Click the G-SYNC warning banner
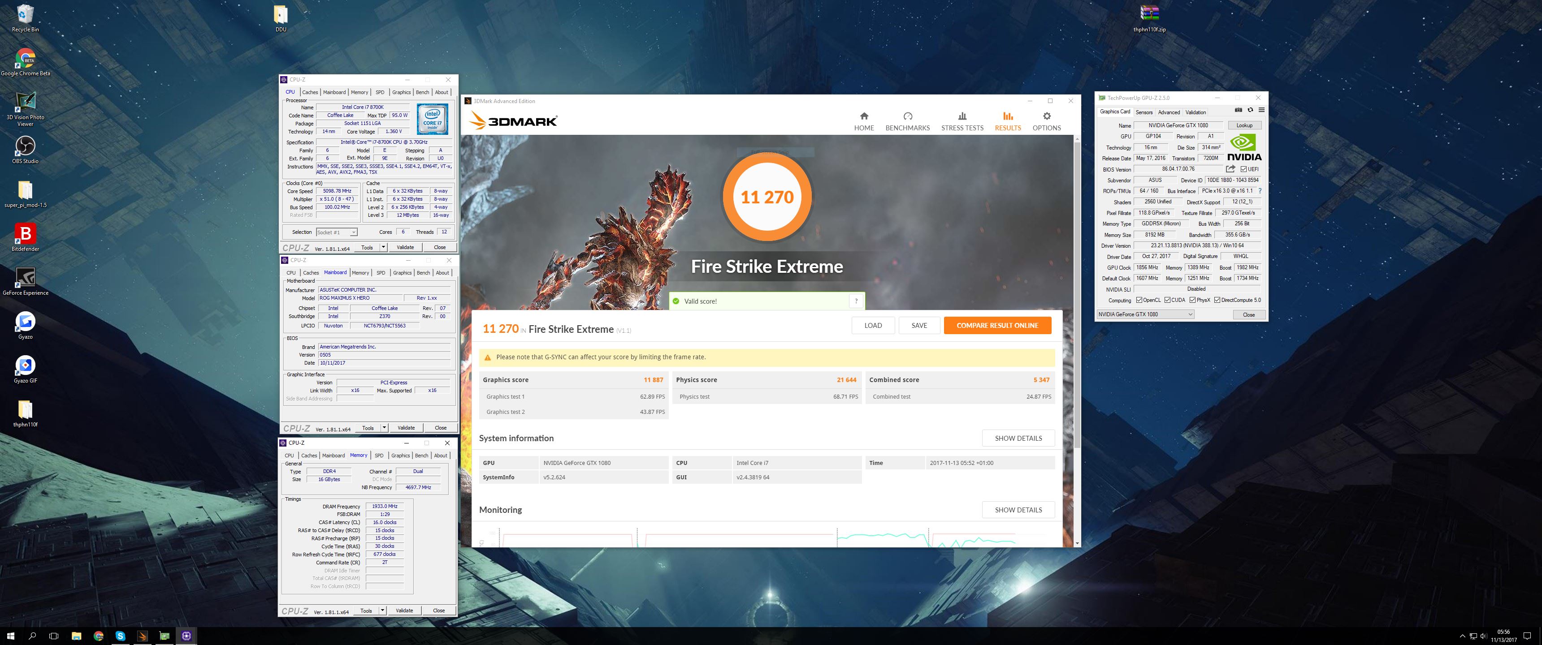Screen dimensions: 1542x645 [767, 357]
